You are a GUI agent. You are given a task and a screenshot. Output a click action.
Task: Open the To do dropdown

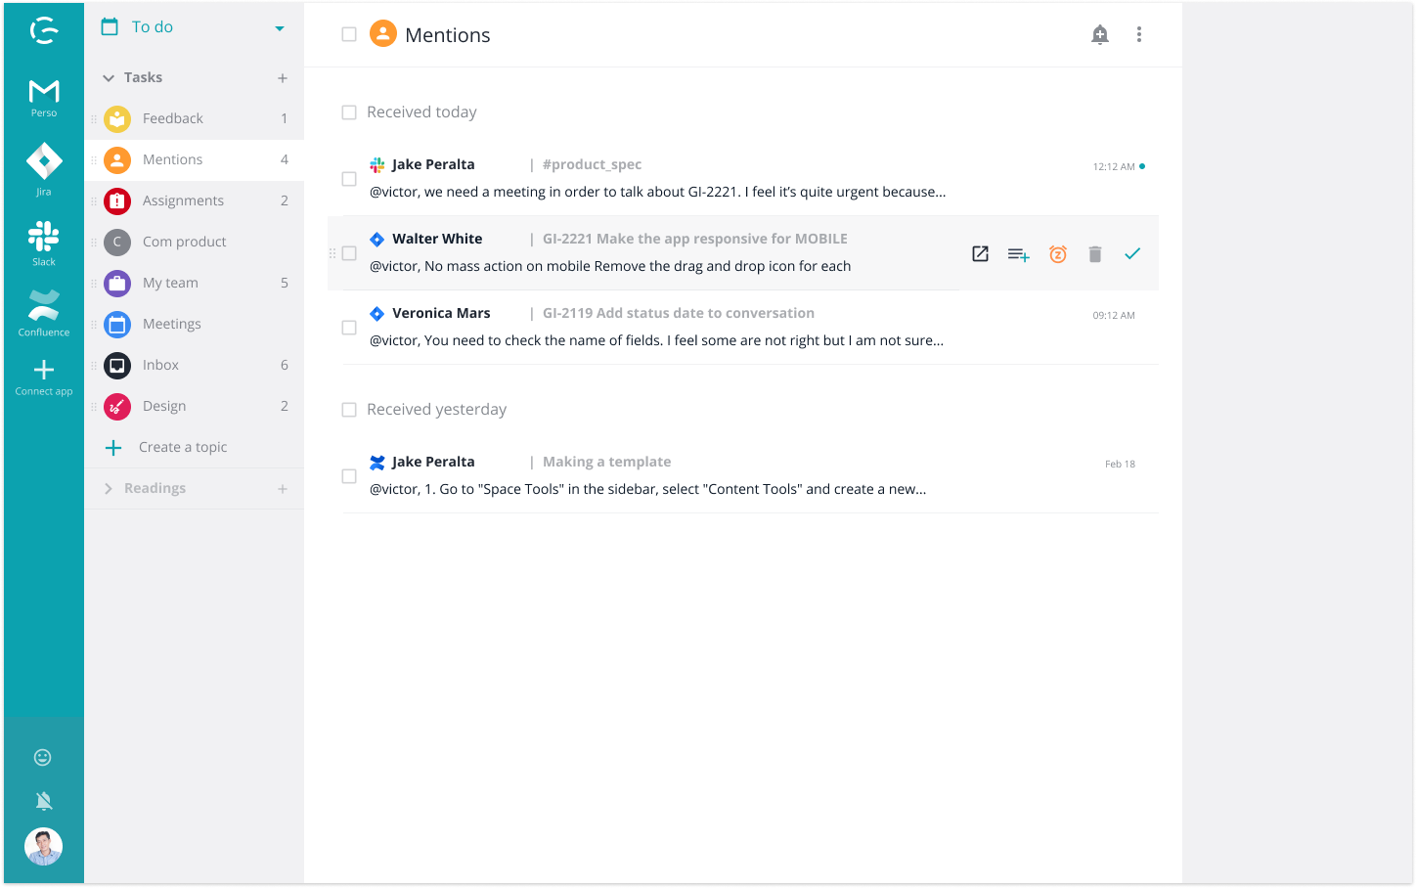point(280,28)
